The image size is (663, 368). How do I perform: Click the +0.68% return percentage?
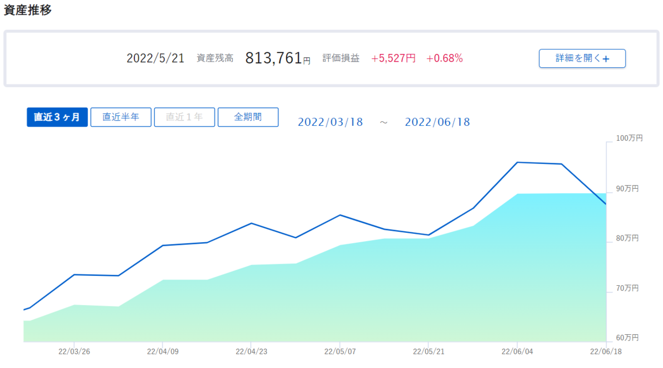444,58
